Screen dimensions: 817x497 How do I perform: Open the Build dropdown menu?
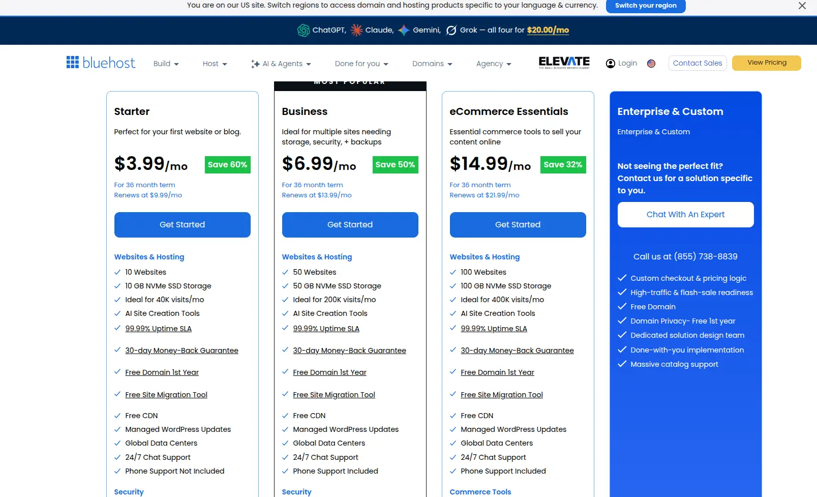pos(166,64)
